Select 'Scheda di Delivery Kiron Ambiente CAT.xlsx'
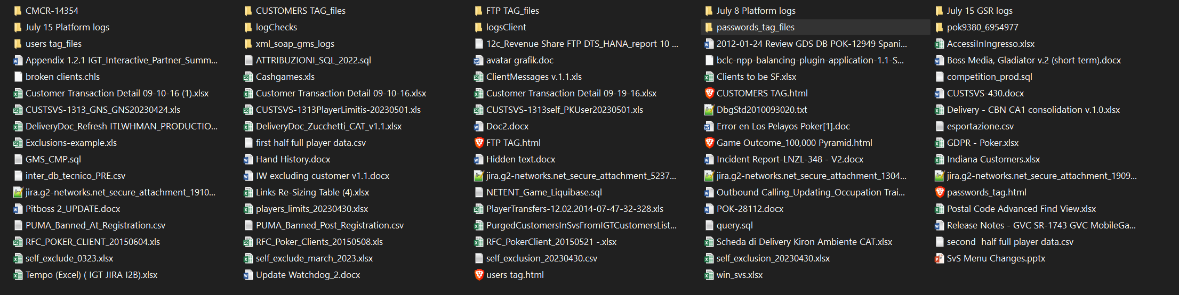The width and height of the screenshot is (1179, 295). pos(804,242)
